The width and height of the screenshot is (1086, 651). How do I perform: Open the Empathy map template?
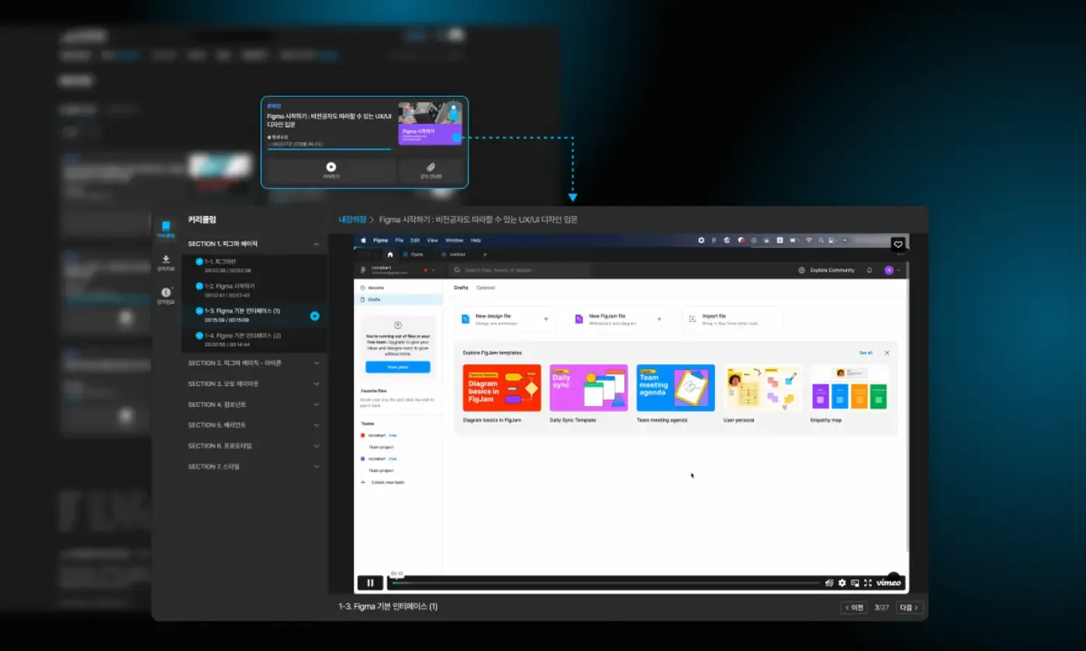point(849,387)
